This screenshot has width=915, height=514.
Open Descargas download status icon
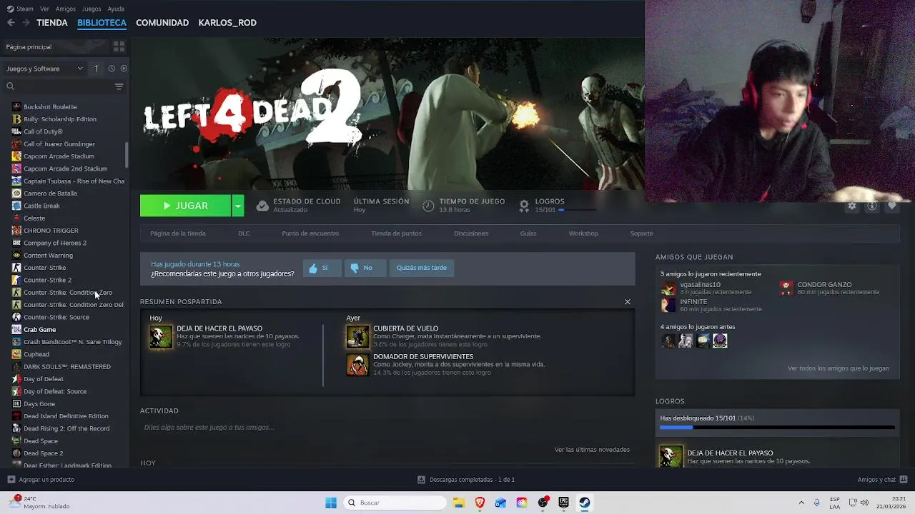421,480
